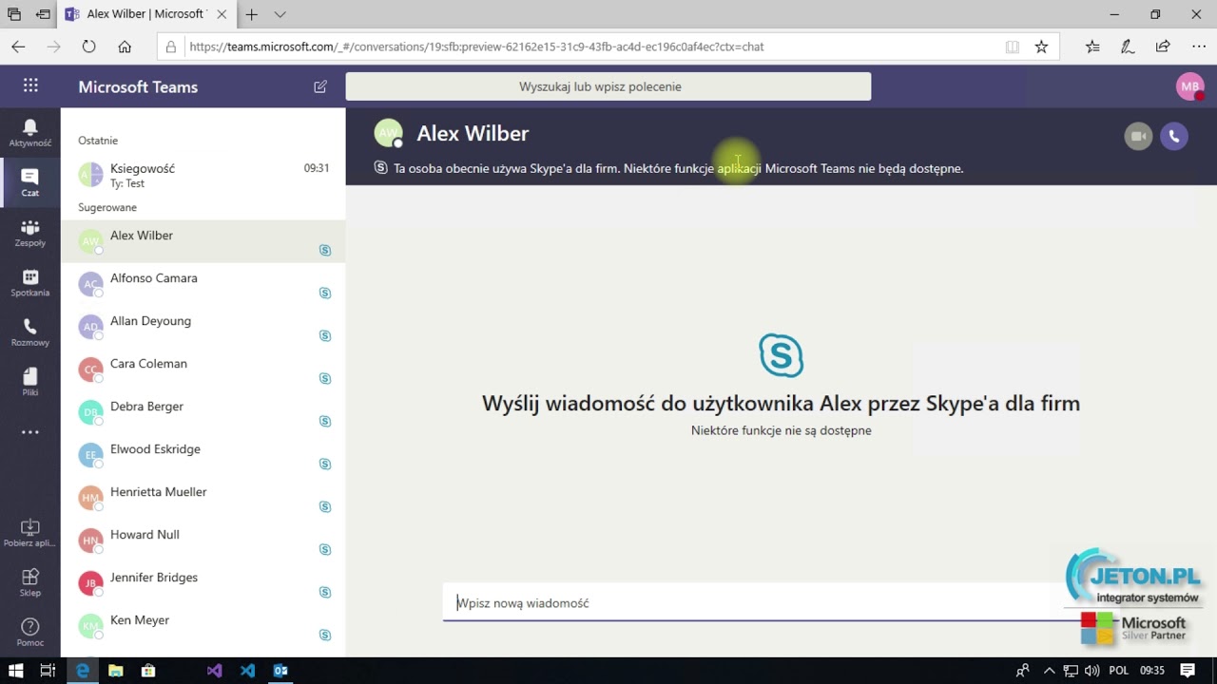
Task: Click the search or command box
Action: 608,86
